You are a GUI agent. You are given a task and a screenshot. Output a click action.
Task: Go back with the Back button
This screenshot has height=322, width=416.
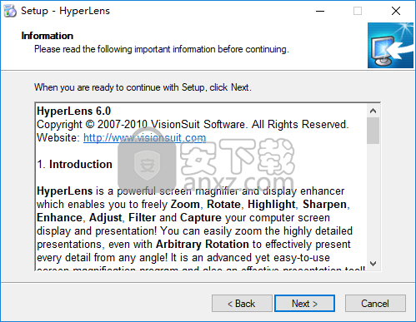[242, 304]
